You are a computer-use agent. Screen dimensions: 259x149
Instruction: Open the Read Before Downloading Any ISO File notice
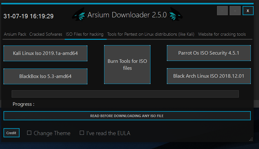coord(127,116)
